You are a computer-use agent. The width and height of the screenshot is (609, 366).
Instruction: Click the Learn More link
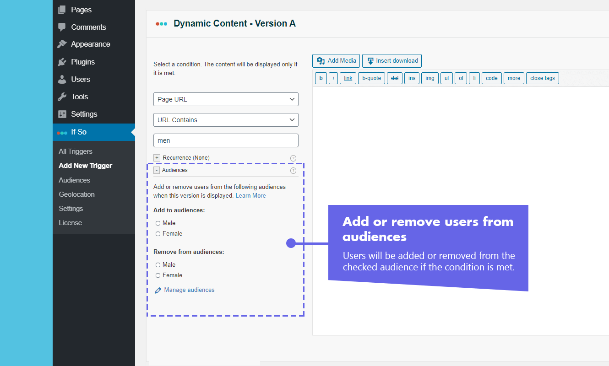[250, 195]
